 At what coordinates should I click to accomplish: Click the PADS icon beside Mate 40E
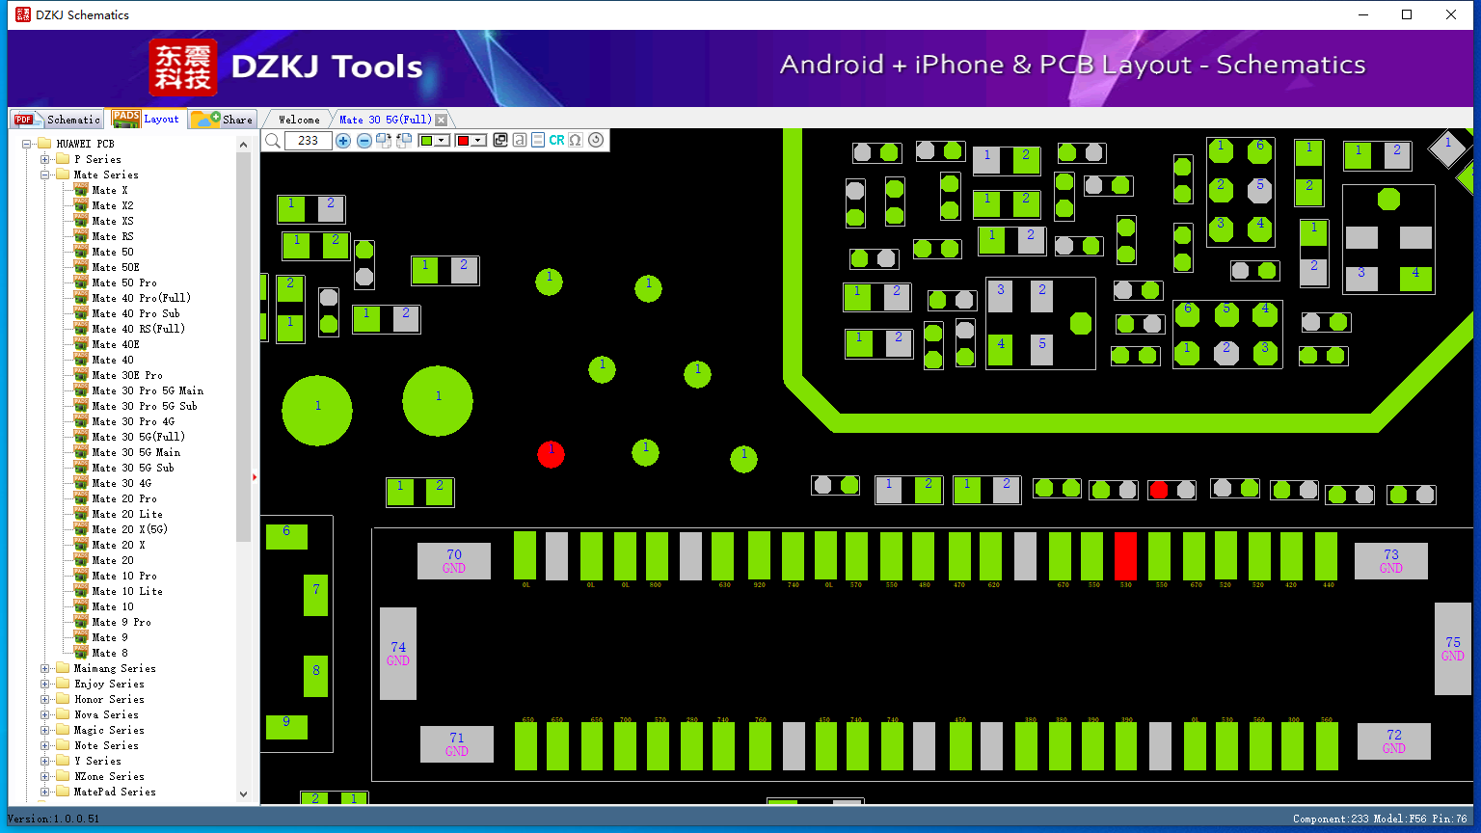tap(81, 344)
